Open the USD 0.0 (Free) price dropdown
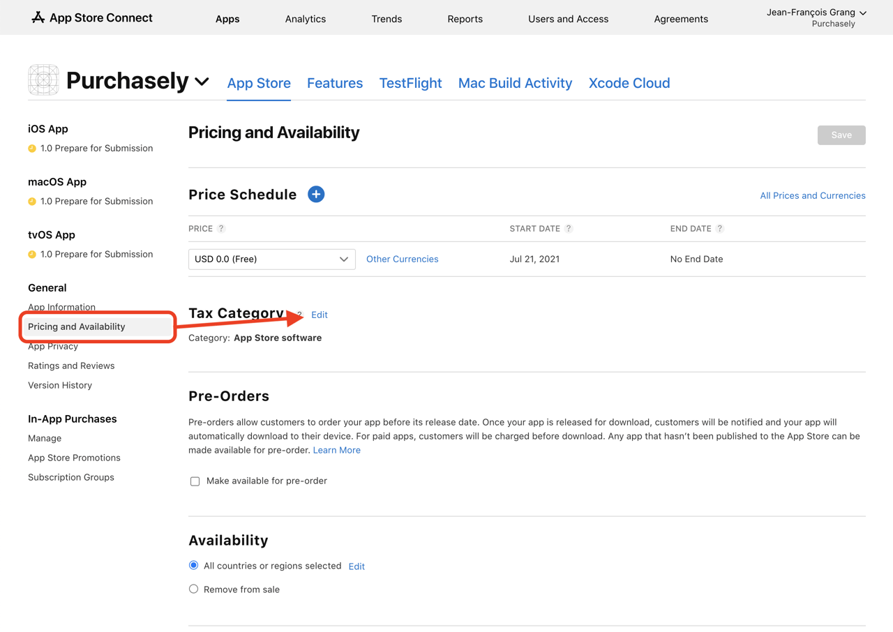Screen dimensions: 893x632 tap(271, 259)
